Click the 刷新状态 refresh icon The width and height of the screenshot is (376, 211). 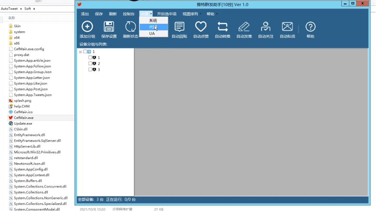click(130, 26)
